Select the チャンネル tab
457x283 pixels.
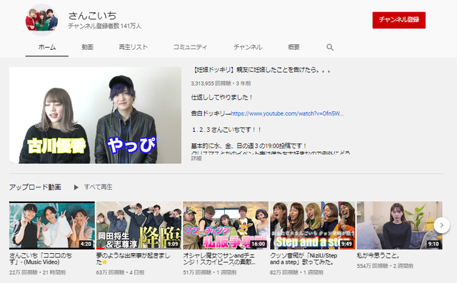(x=248, y=47)
